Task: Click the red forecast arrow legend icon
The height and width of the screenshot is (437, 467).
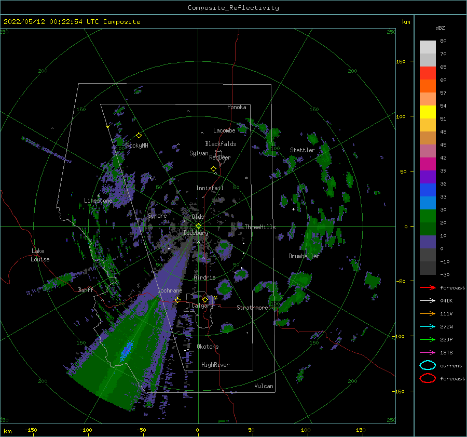Action: point(428,287)
